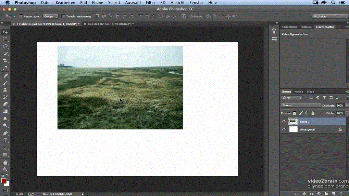Select the Healing Brush tool
This screenshot has height=196, width=349.
tap(5, 76)
